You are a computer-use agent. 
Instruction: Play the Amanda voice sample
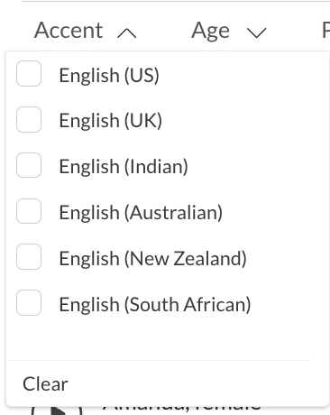click(x=57, y=410)
